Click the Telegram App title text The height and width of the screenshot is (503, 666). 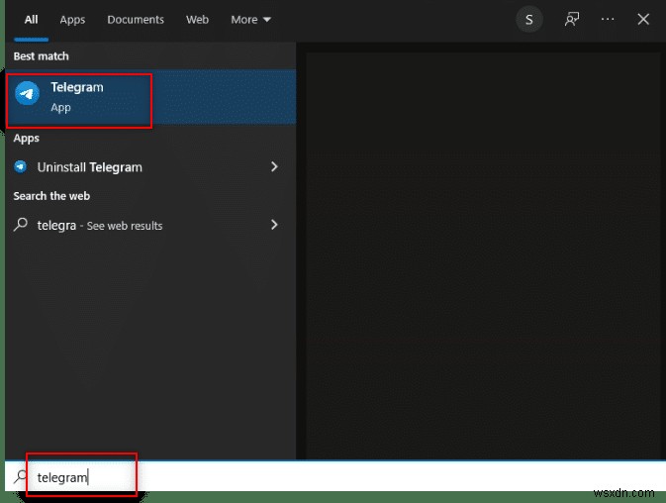(x=77, y=87)
